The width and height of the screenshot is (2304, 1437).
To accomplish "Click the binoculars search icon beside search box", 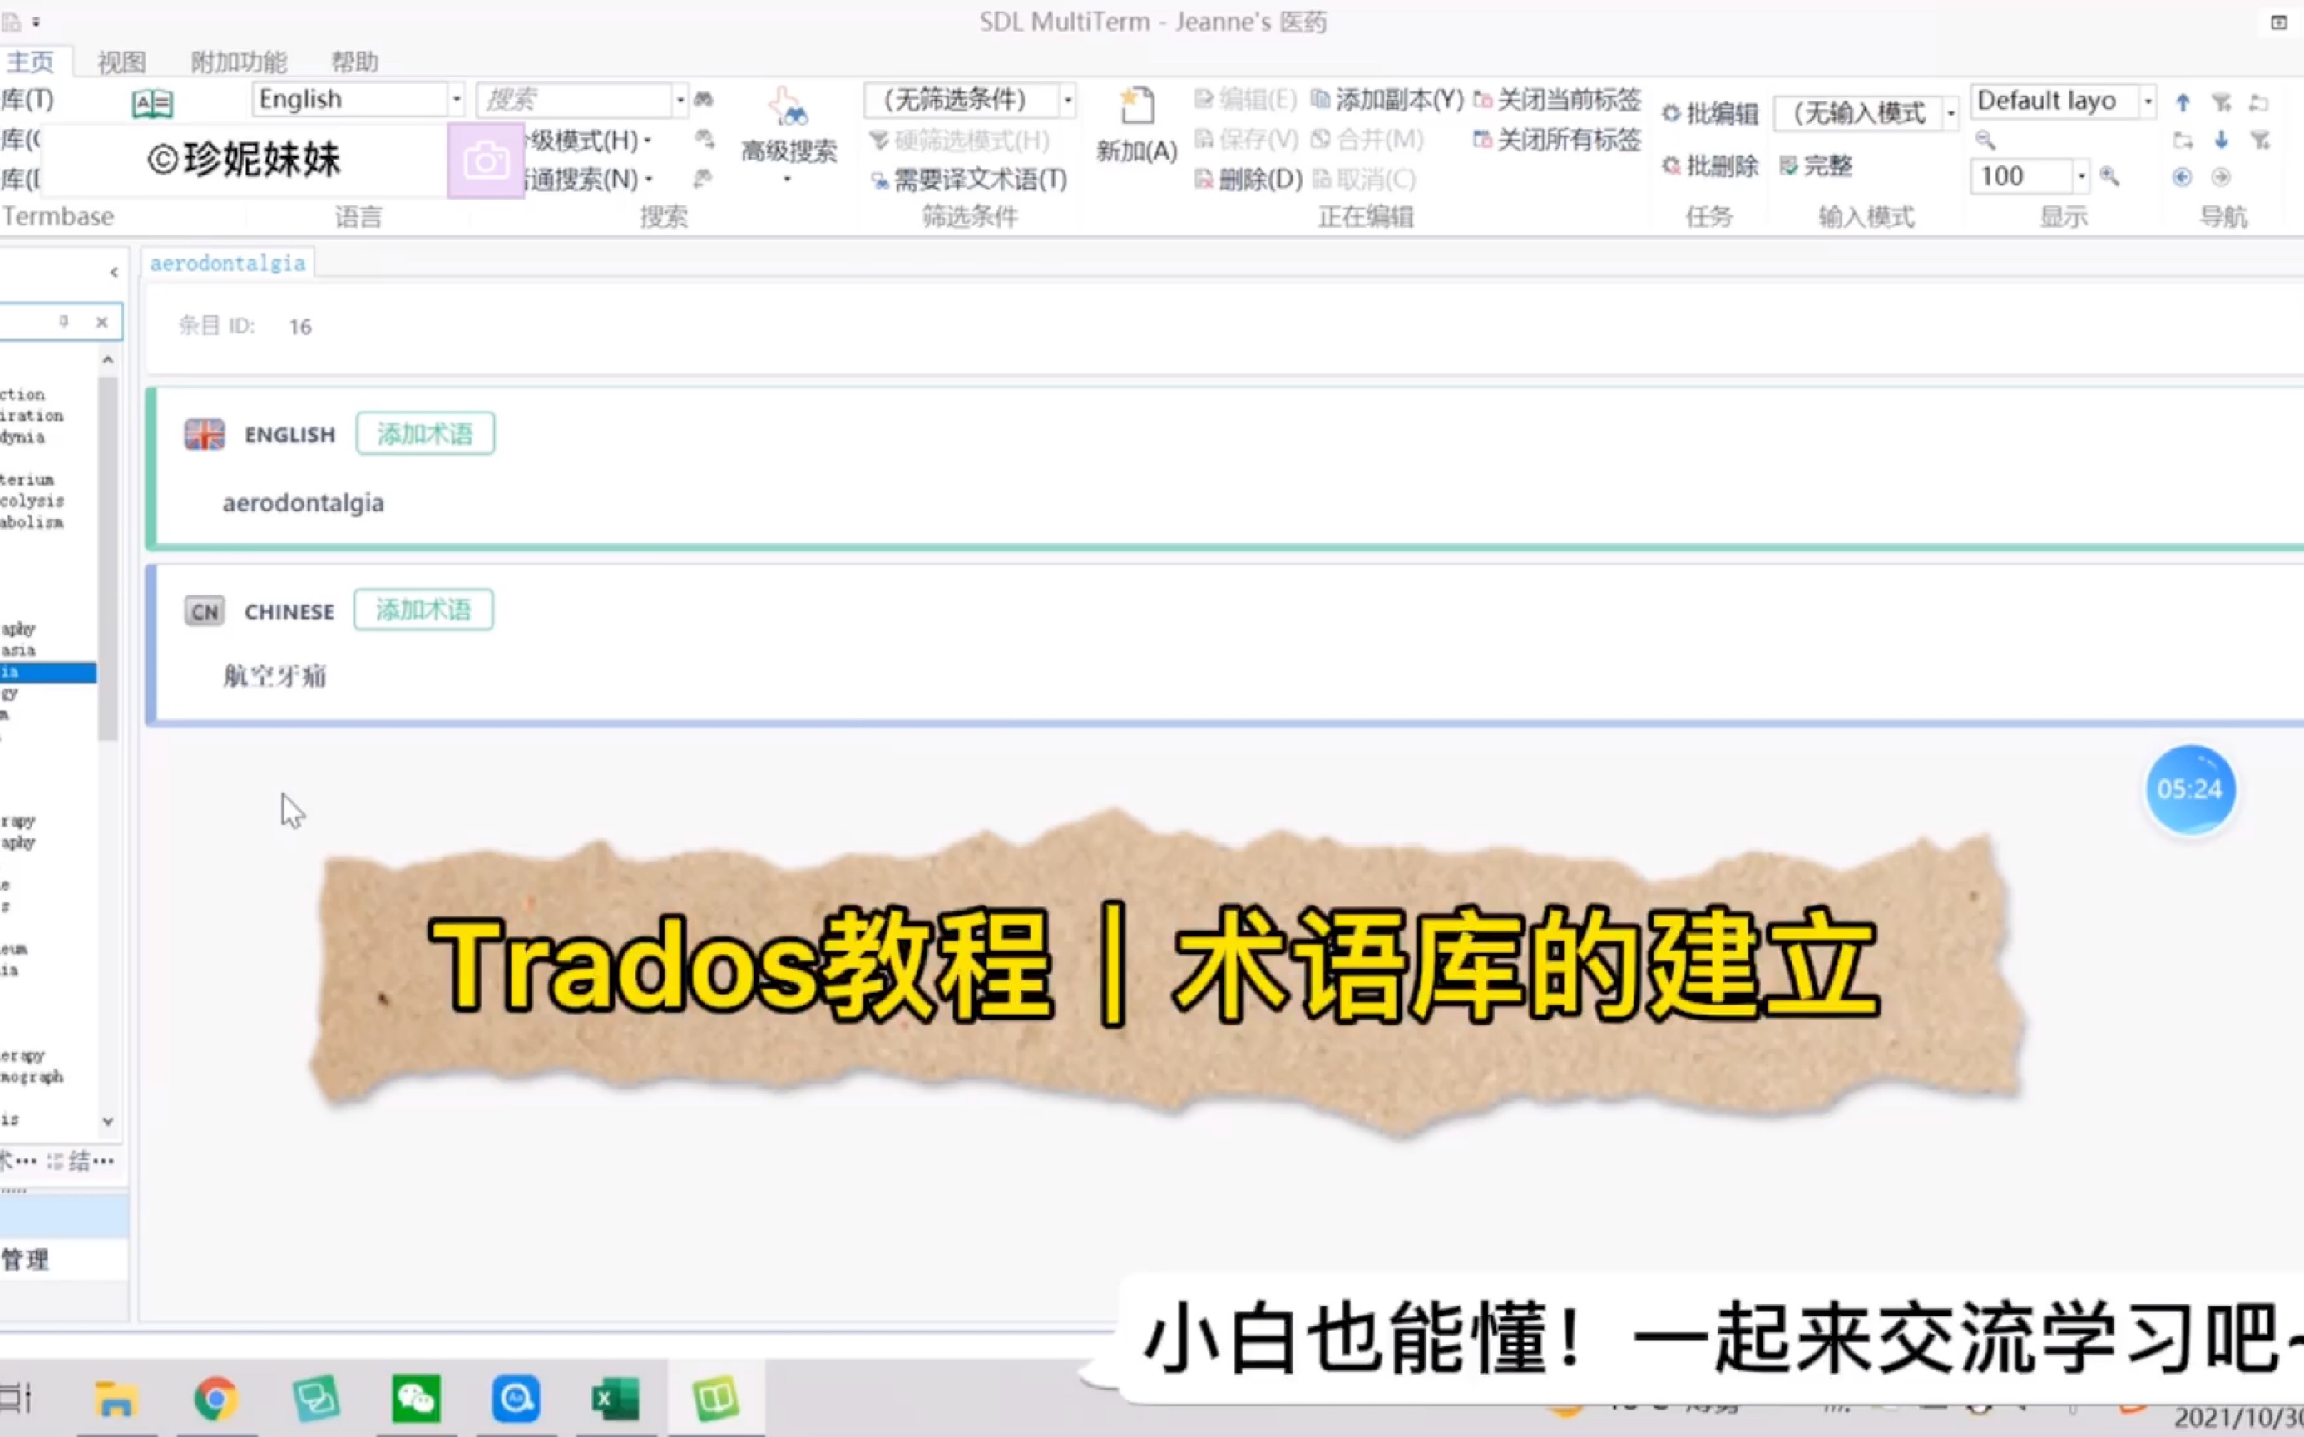I will click(x=704, y=100).
